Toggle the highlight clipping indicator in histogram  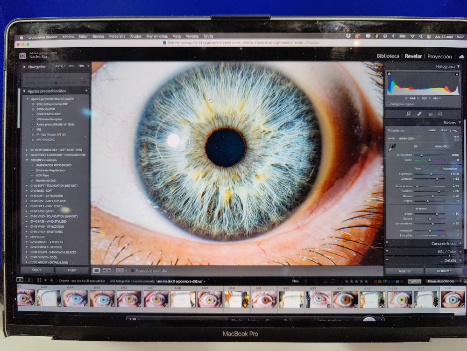[457, 74]
